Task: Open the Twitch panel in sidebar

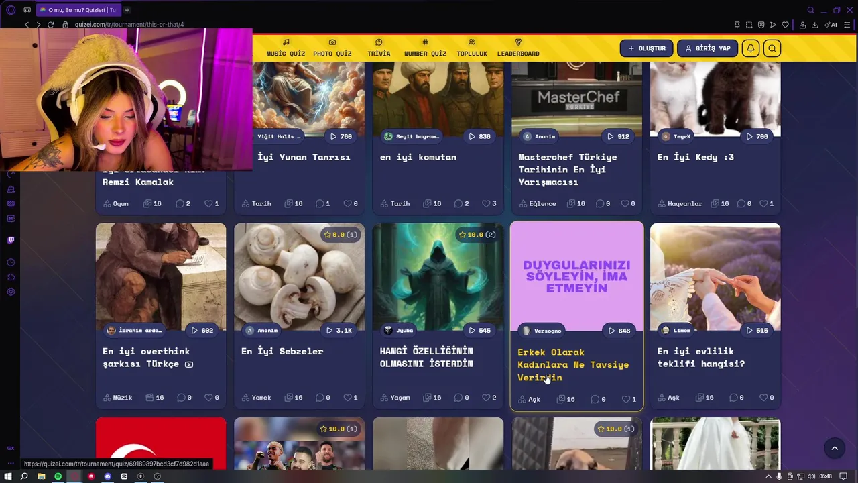Action: (11, 240)
